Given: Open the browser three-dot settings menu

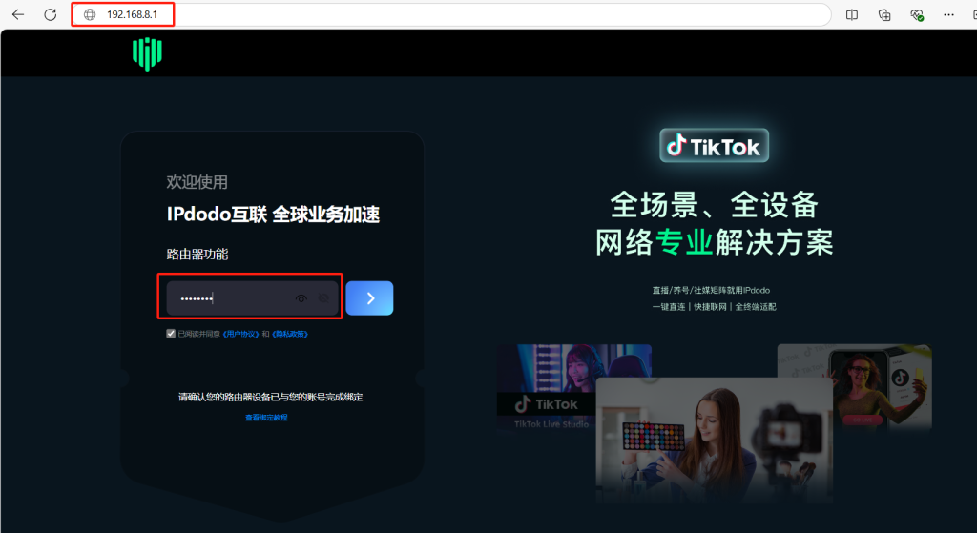Looking at the screenshot, I should point(948,15).
